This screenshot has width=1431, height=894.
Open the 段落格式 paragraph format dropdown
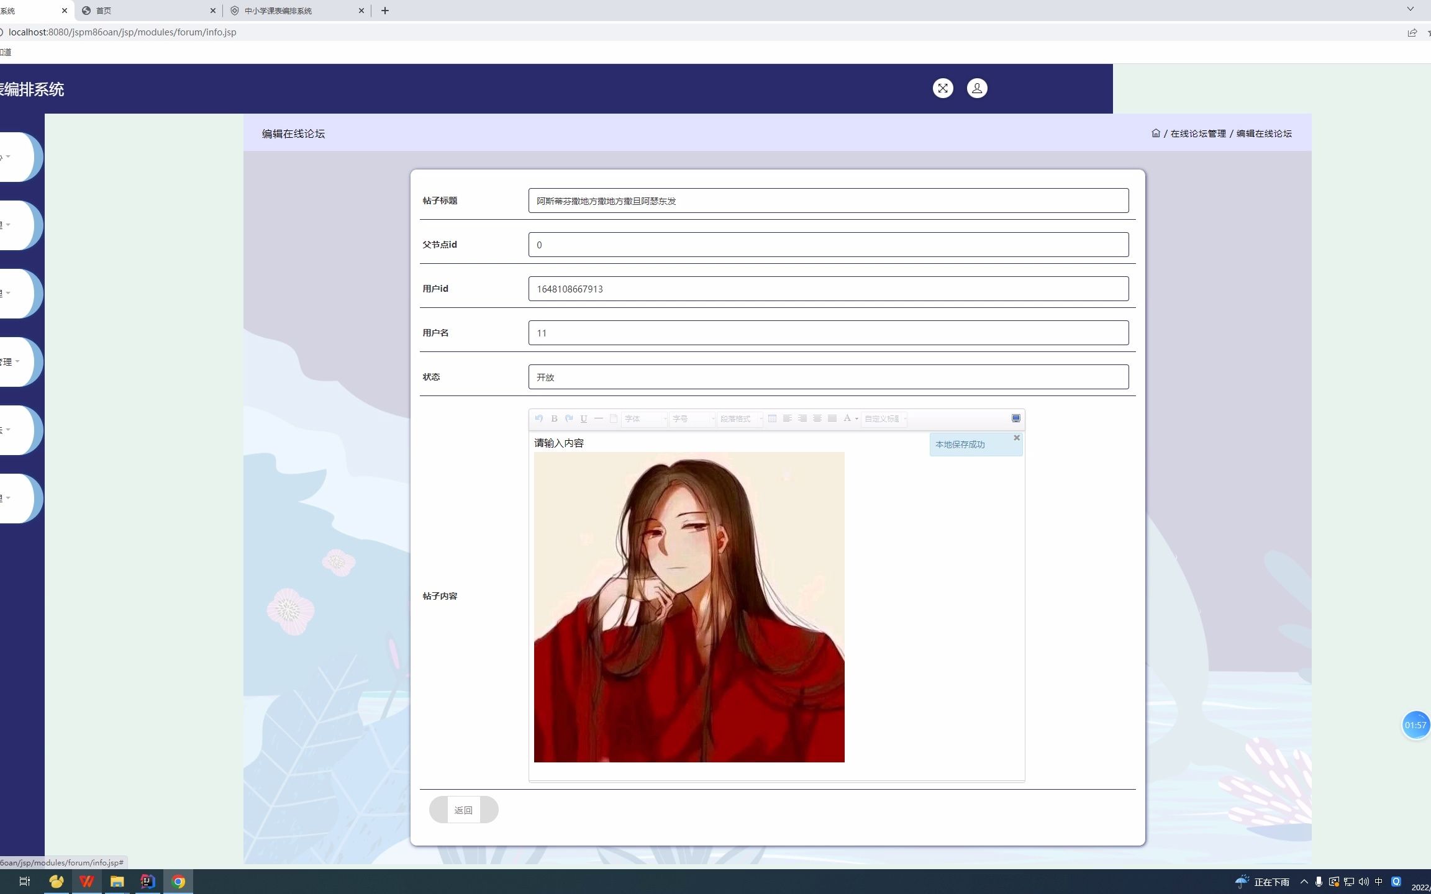[x=740, y=419]
